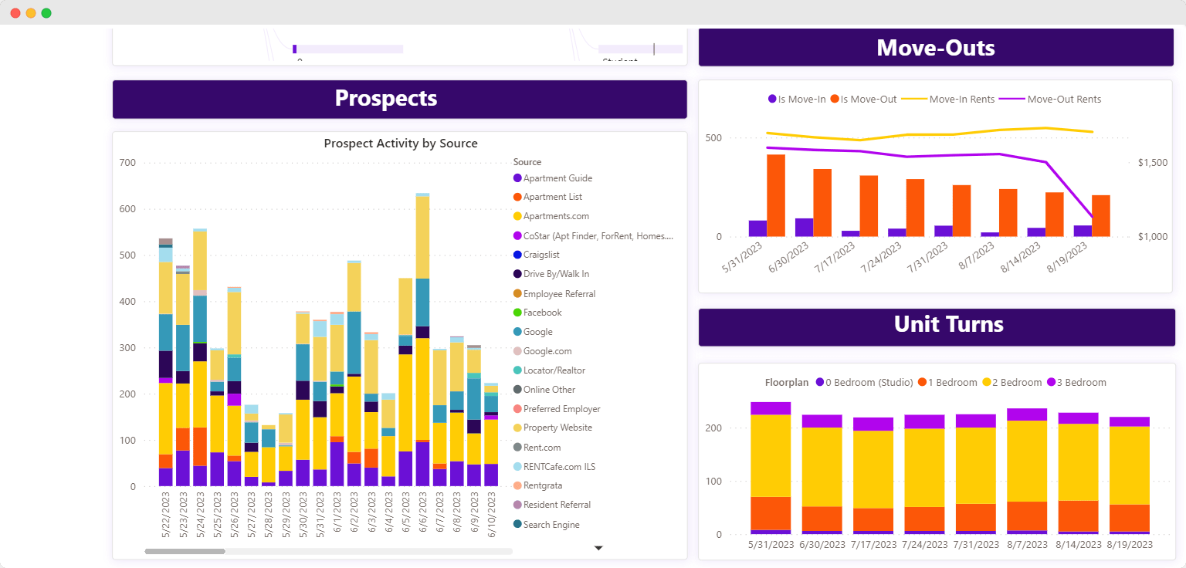
Task: Click the Move-Outs header banner
Action: [x=936, y=48]
